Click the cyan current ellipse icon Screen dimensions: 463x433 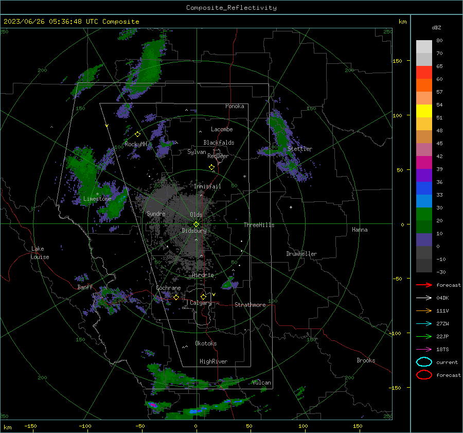point(424,362)
